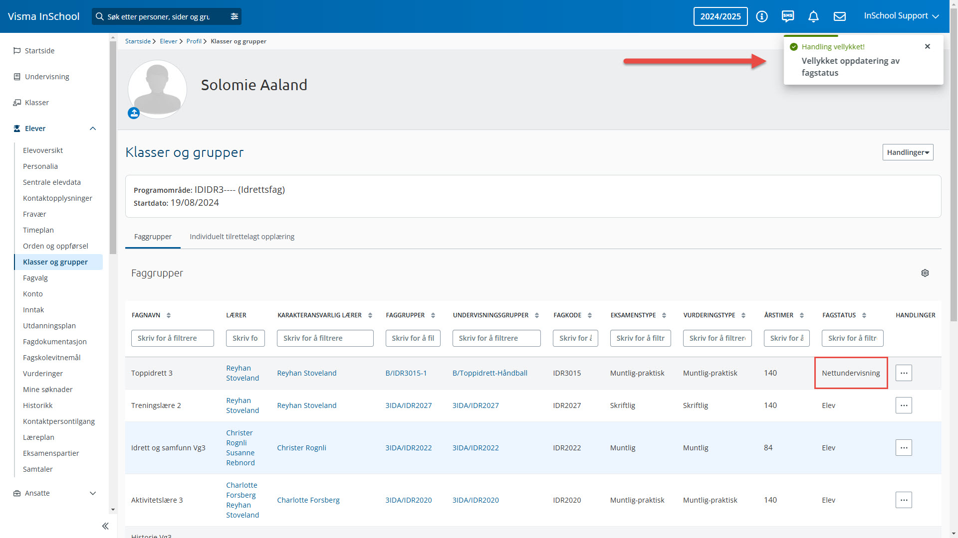Viewport: 958px width, 538px height.
Task: Open the info circle icon in header
Action: [x=761, y=16]
